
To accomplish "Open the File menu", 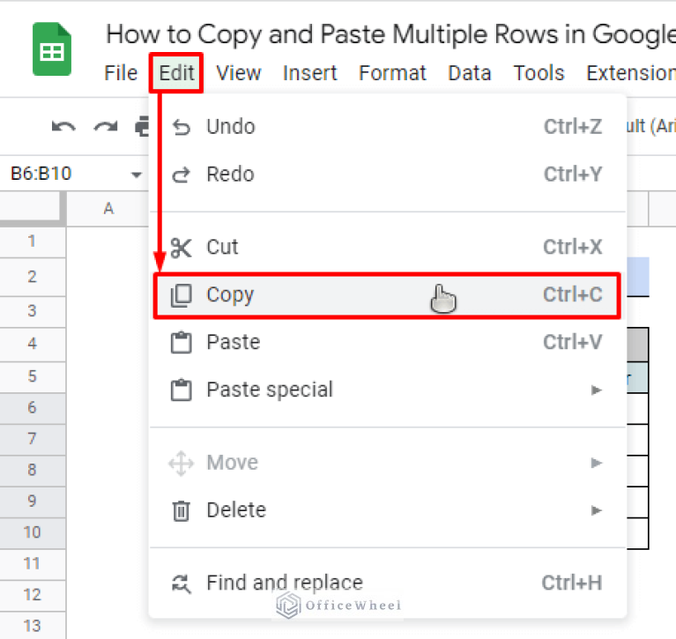I will [x=121, y=73].
